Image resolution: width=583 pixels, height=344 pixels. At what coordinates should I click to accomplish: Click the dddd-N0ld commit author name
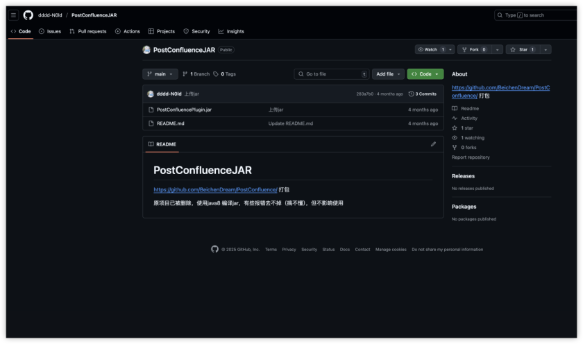169,94
